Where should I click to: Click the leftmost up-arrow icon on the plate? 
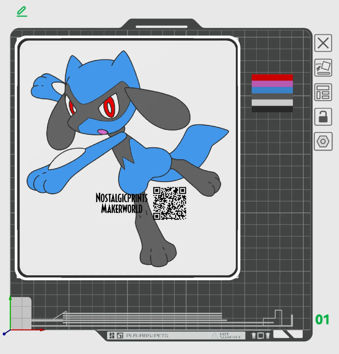[254, 336]
